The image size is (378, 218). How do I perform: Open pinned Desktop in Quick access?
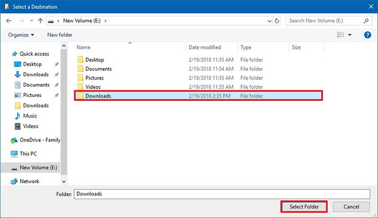coord(28,64)
